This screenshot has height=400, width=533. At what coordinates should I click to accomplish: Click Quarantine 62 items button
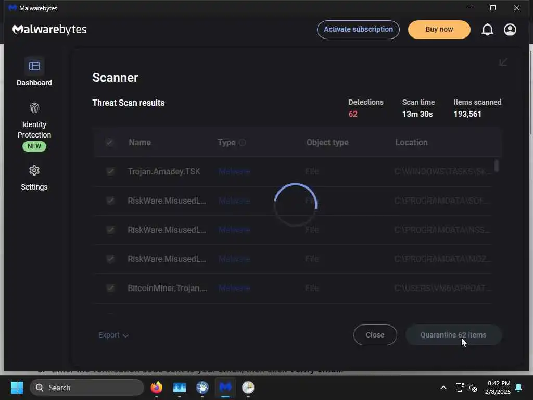(x=453, y=335)
